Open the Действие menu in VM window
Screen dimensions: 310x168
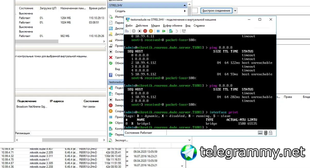click(142, 26)
